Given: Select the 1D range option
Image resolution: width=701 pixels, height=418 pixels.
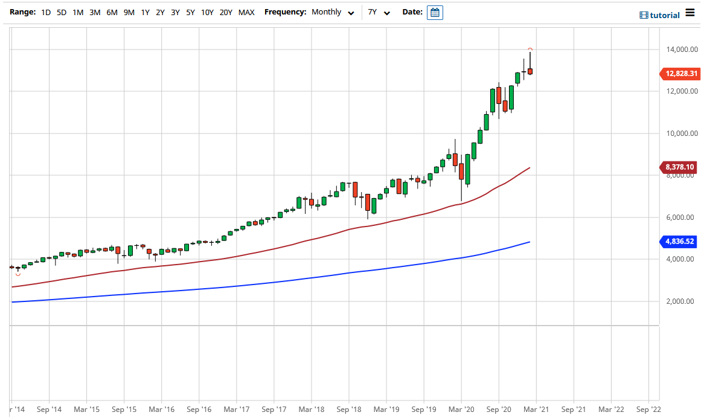Looking at the screenshot, I should (45, 11).
